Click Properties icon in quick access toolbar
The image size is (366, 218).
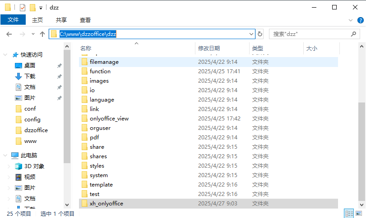pos(23,8)
